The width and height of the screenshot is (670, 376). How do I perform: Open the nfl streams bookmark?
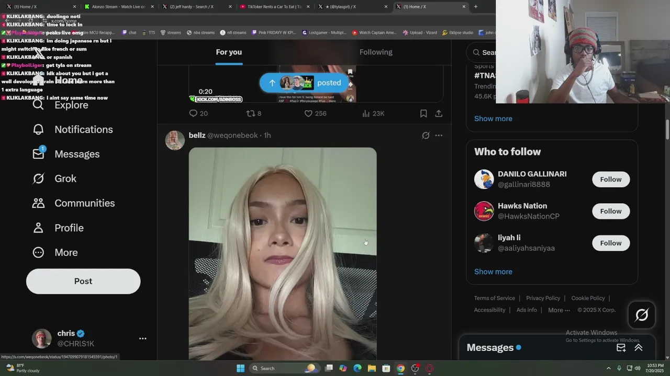(233, 32)
